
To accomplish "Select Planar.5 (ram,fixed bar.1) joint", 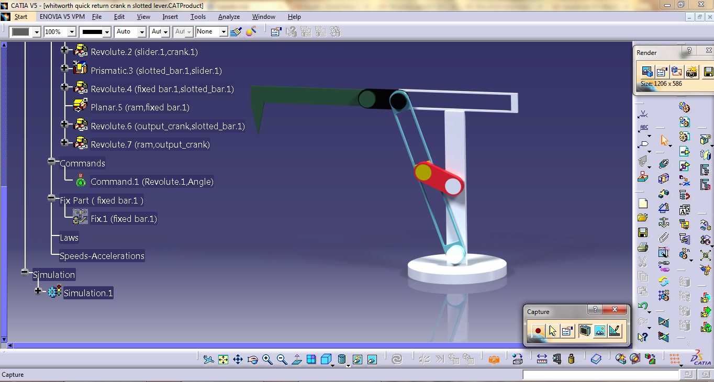I will (140, 107).
